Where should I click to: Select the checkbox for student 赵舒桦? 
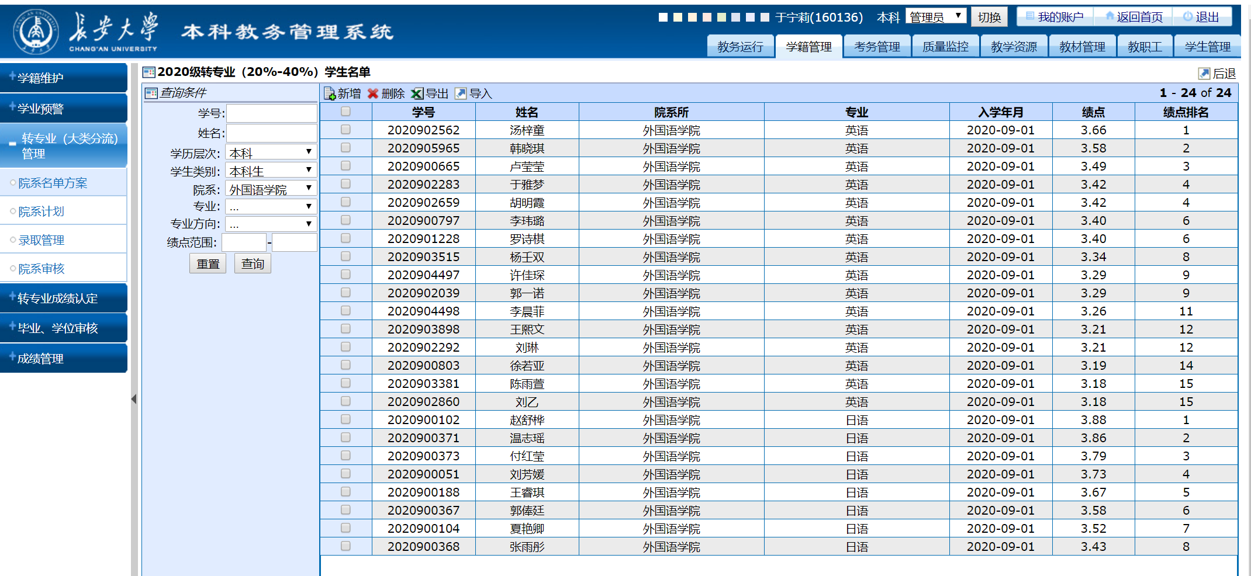(x=345, y=419)
